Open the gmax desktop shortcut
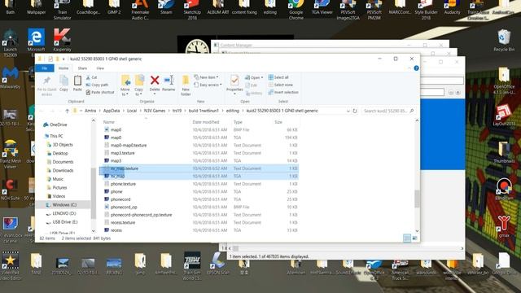 coord(504,226)
